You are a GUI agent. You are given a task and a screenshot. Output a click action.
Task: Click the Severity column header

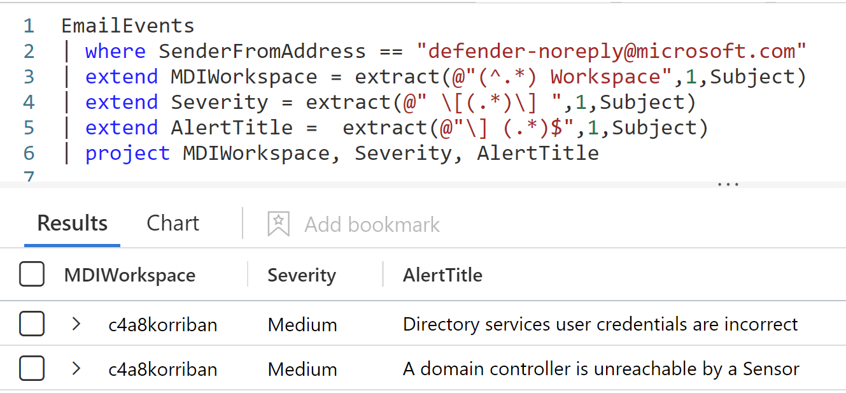coord(301,275)
